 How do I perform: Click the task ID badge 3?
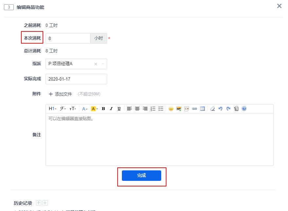[9, 7]
